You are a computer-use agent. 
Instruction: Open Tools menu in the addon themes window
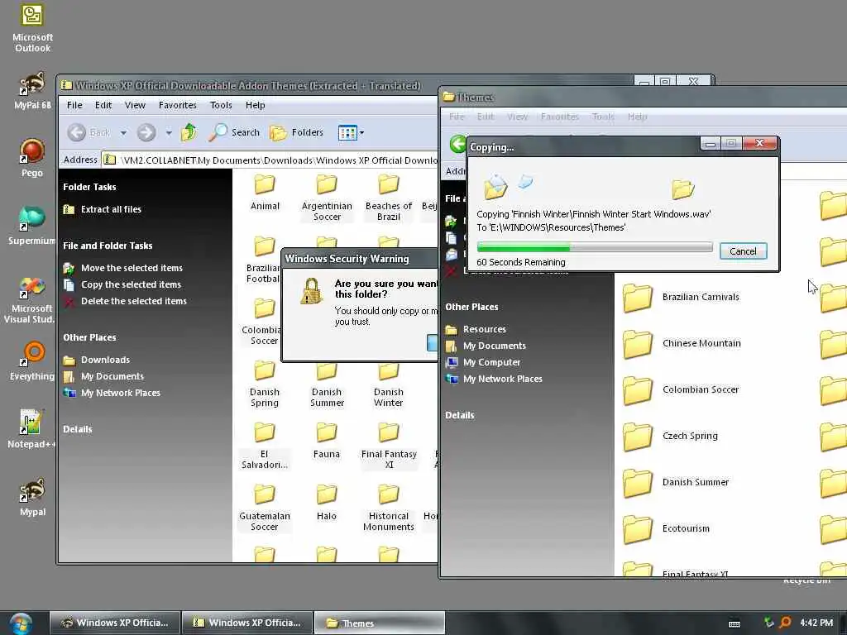[221, 105]
